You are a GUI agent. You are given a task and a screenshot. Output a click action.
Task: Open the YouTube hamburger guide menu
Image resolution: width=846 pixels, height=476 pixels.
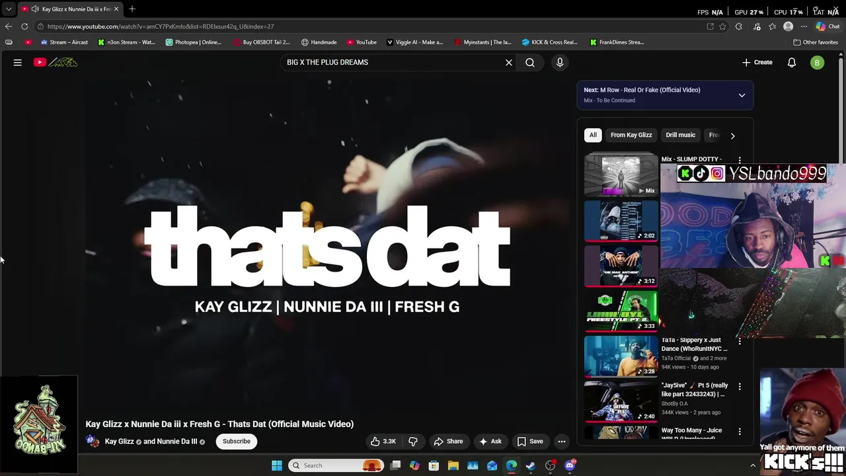(x=18, y=62)
